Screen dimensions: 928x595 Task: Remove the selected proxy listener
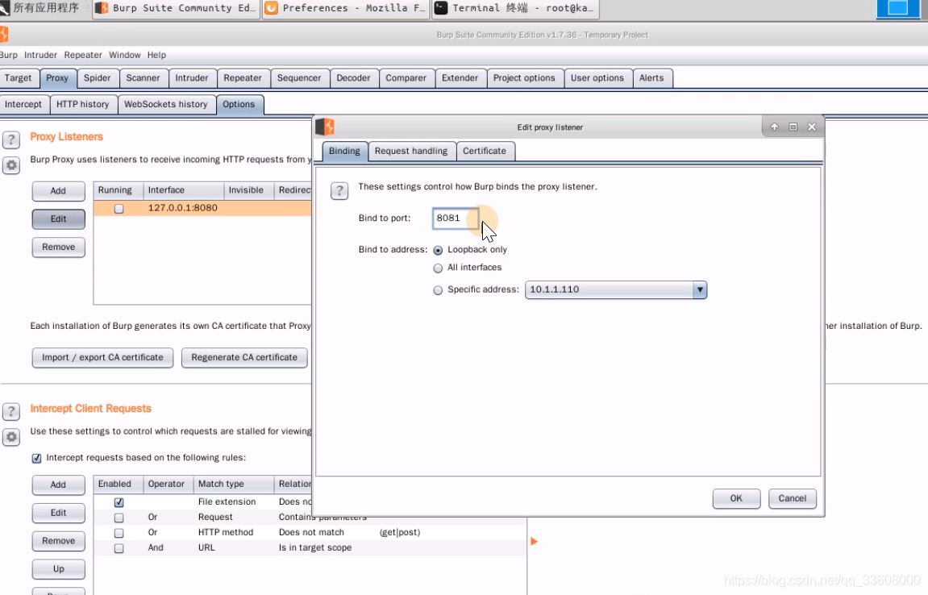point(59,247)
